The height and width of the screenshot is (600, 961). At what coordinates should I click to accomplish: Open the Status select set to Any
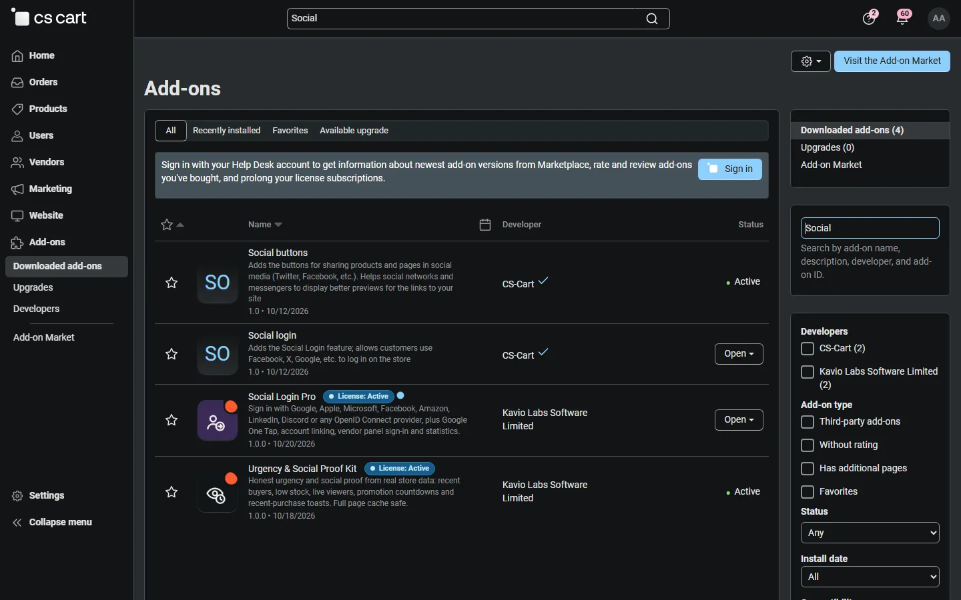click(870, 533)
